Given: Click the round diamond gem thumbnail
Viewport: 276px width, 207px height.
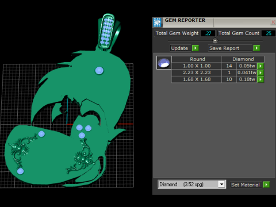Looking at the screenshot, I should pyautogui.click(x=164, y=63).
